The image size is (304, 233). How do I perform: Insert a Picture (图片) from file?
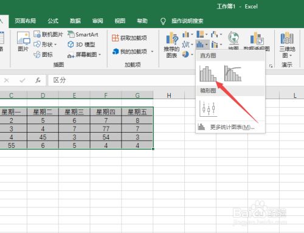pyautogui.click(x=23, y=42)
